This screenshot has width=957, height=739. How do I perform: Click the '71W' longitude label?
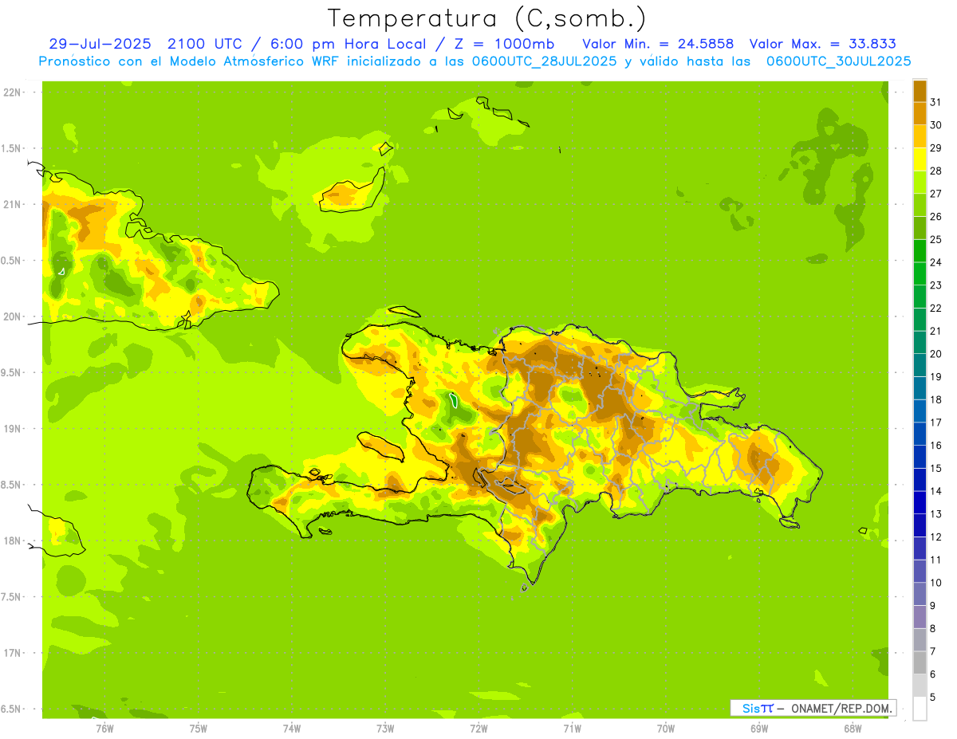tap(572, 729)
